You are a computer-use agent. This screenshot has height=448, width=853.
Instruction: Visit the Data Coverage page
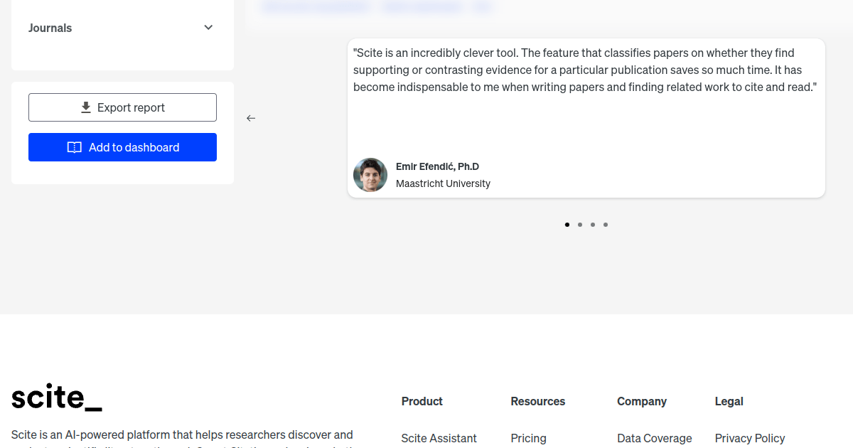pos(655,438)
